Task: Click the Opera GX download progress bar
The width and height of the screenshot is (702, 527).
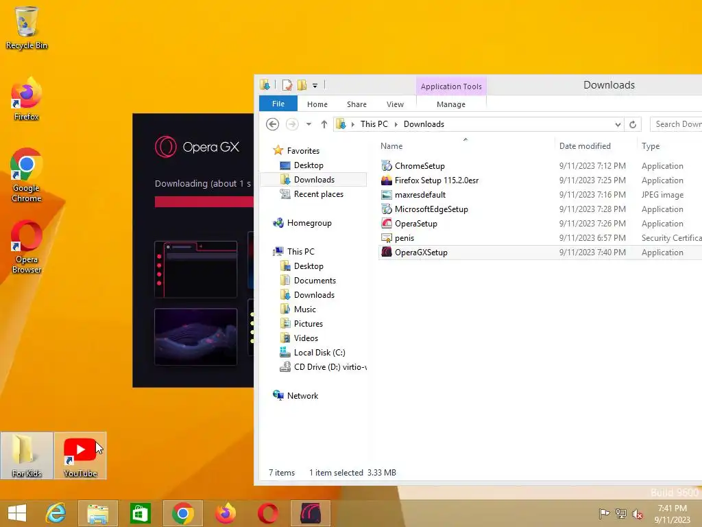Action: point(204,202)
